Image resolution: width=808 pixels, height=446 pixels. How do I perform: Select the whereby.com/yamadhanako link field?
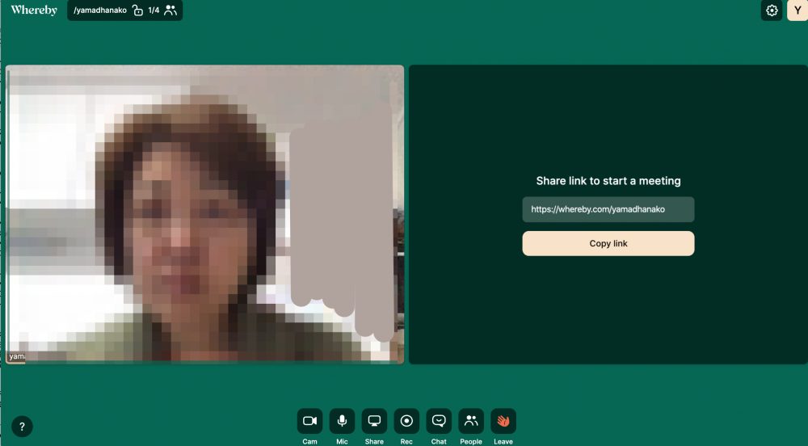[608, 209]
